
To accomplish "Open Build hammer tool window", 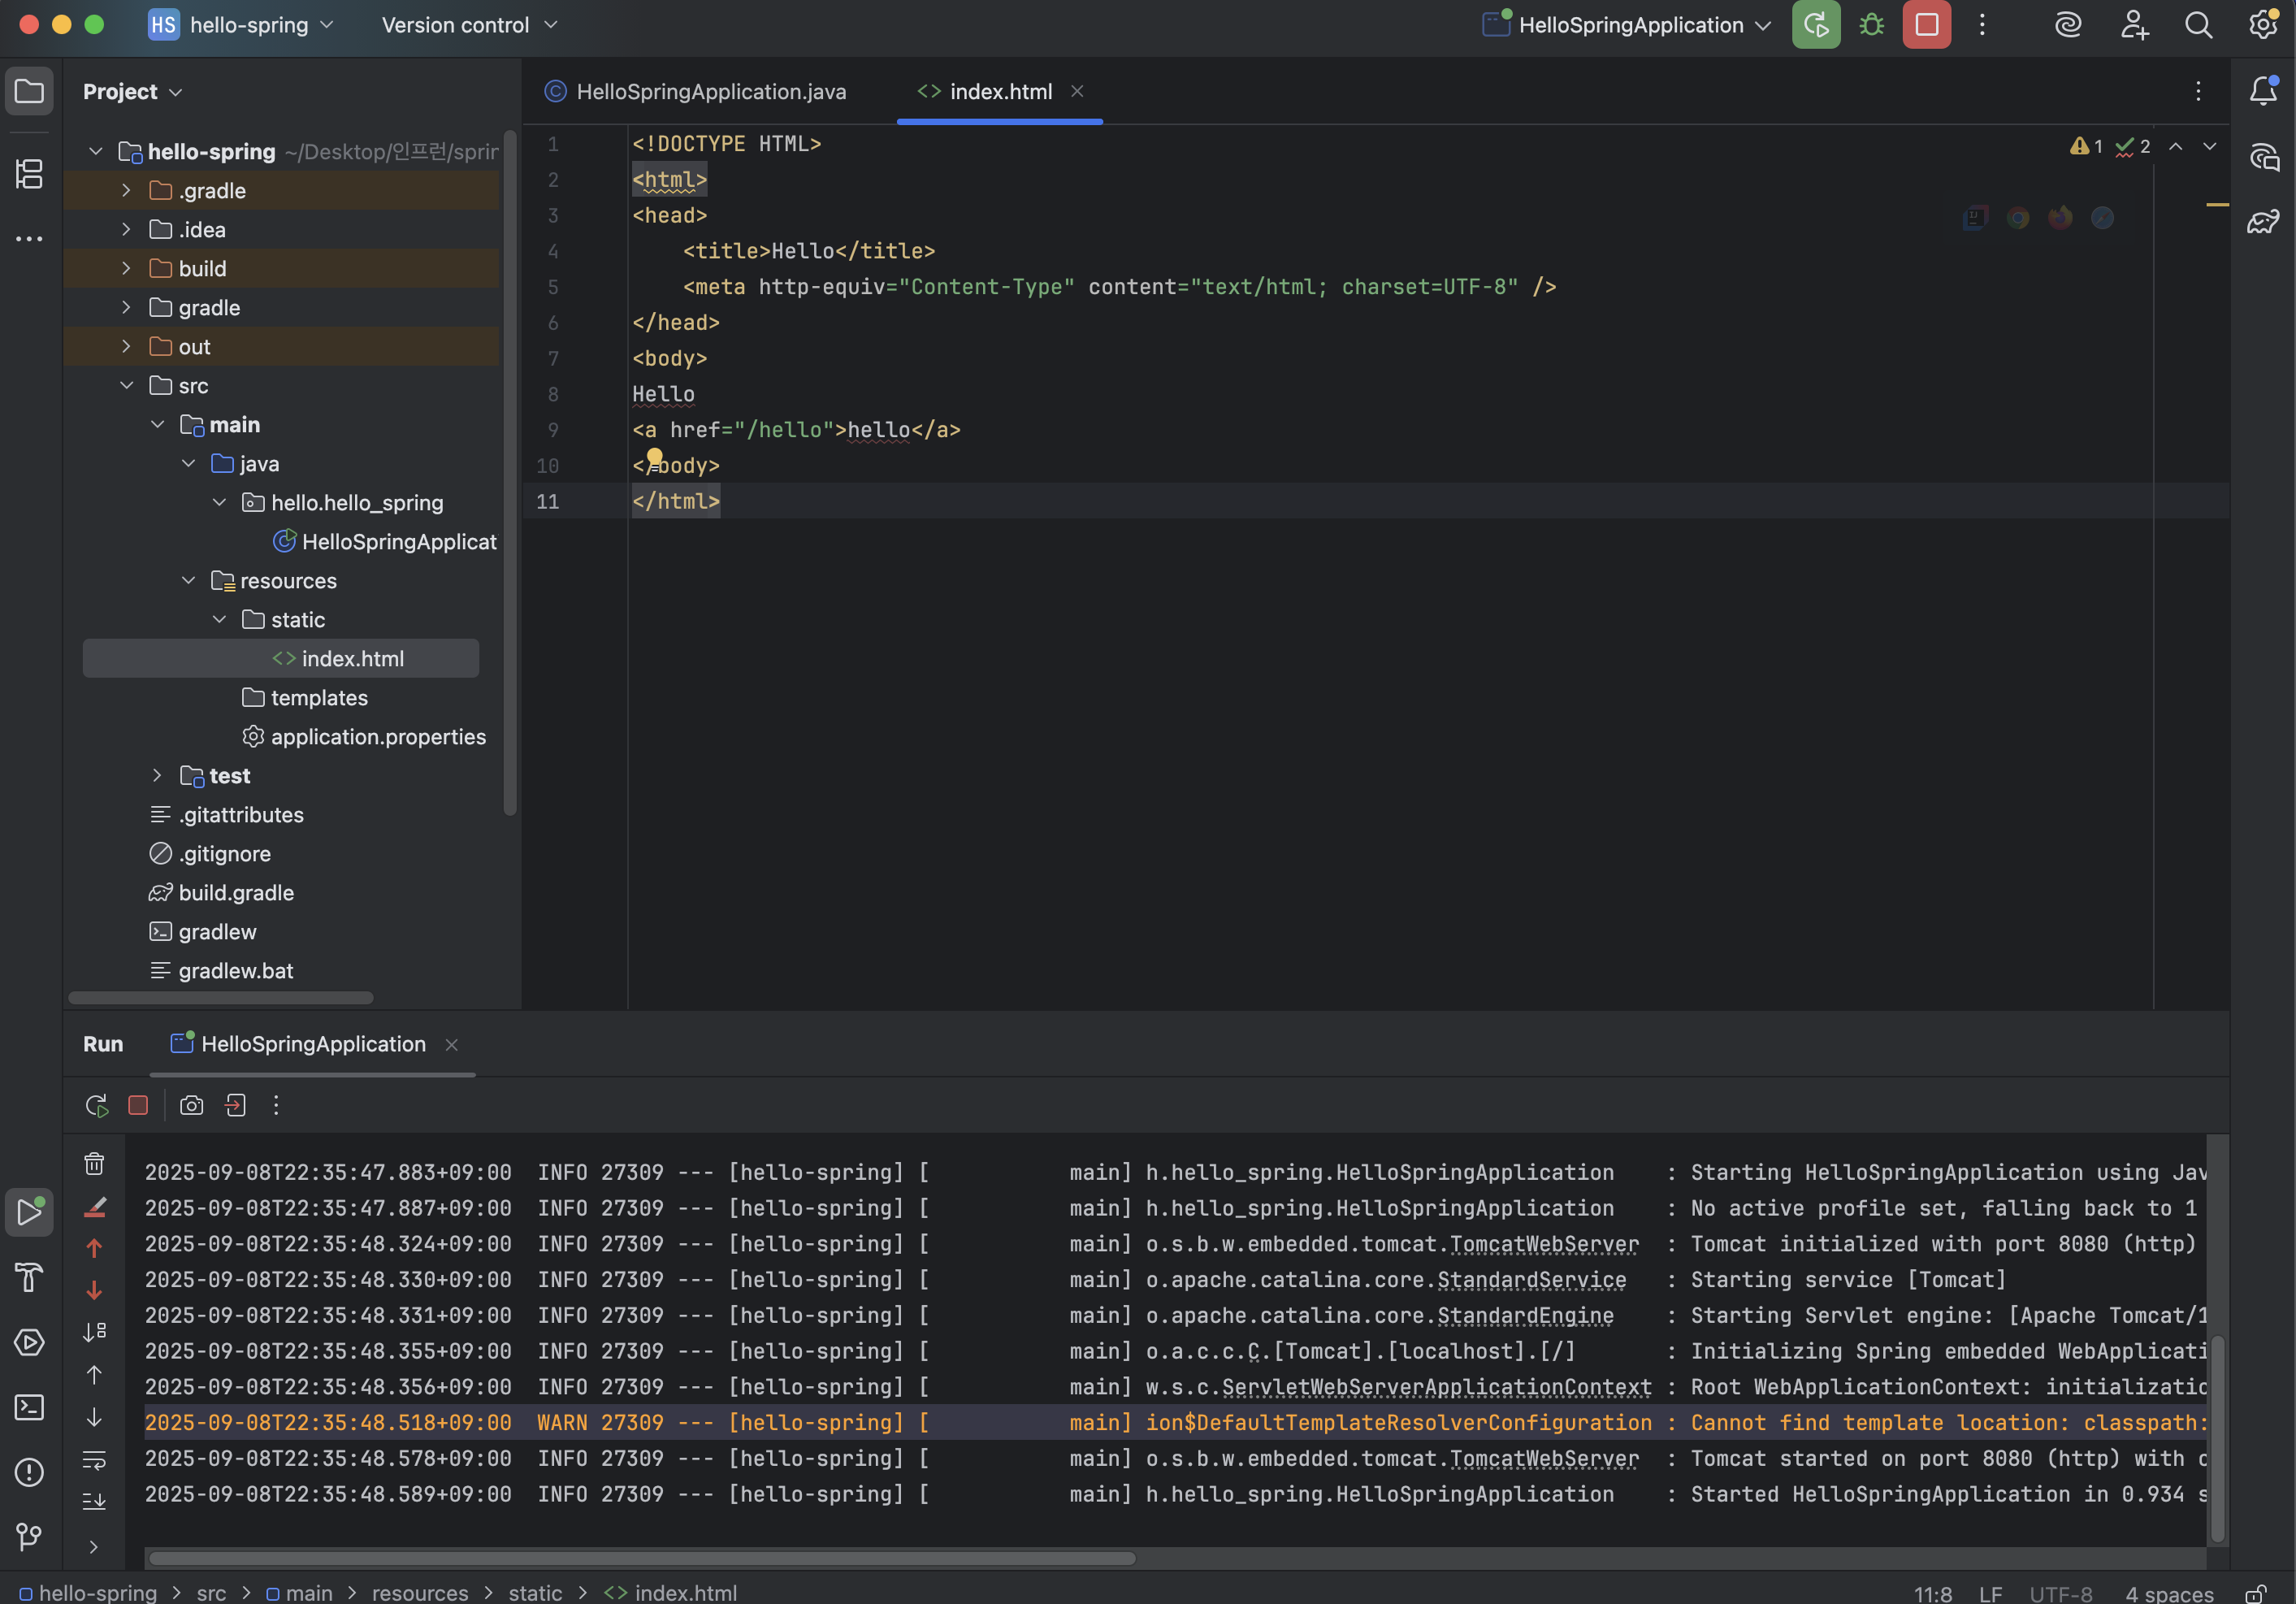I will coord(29,1277).
